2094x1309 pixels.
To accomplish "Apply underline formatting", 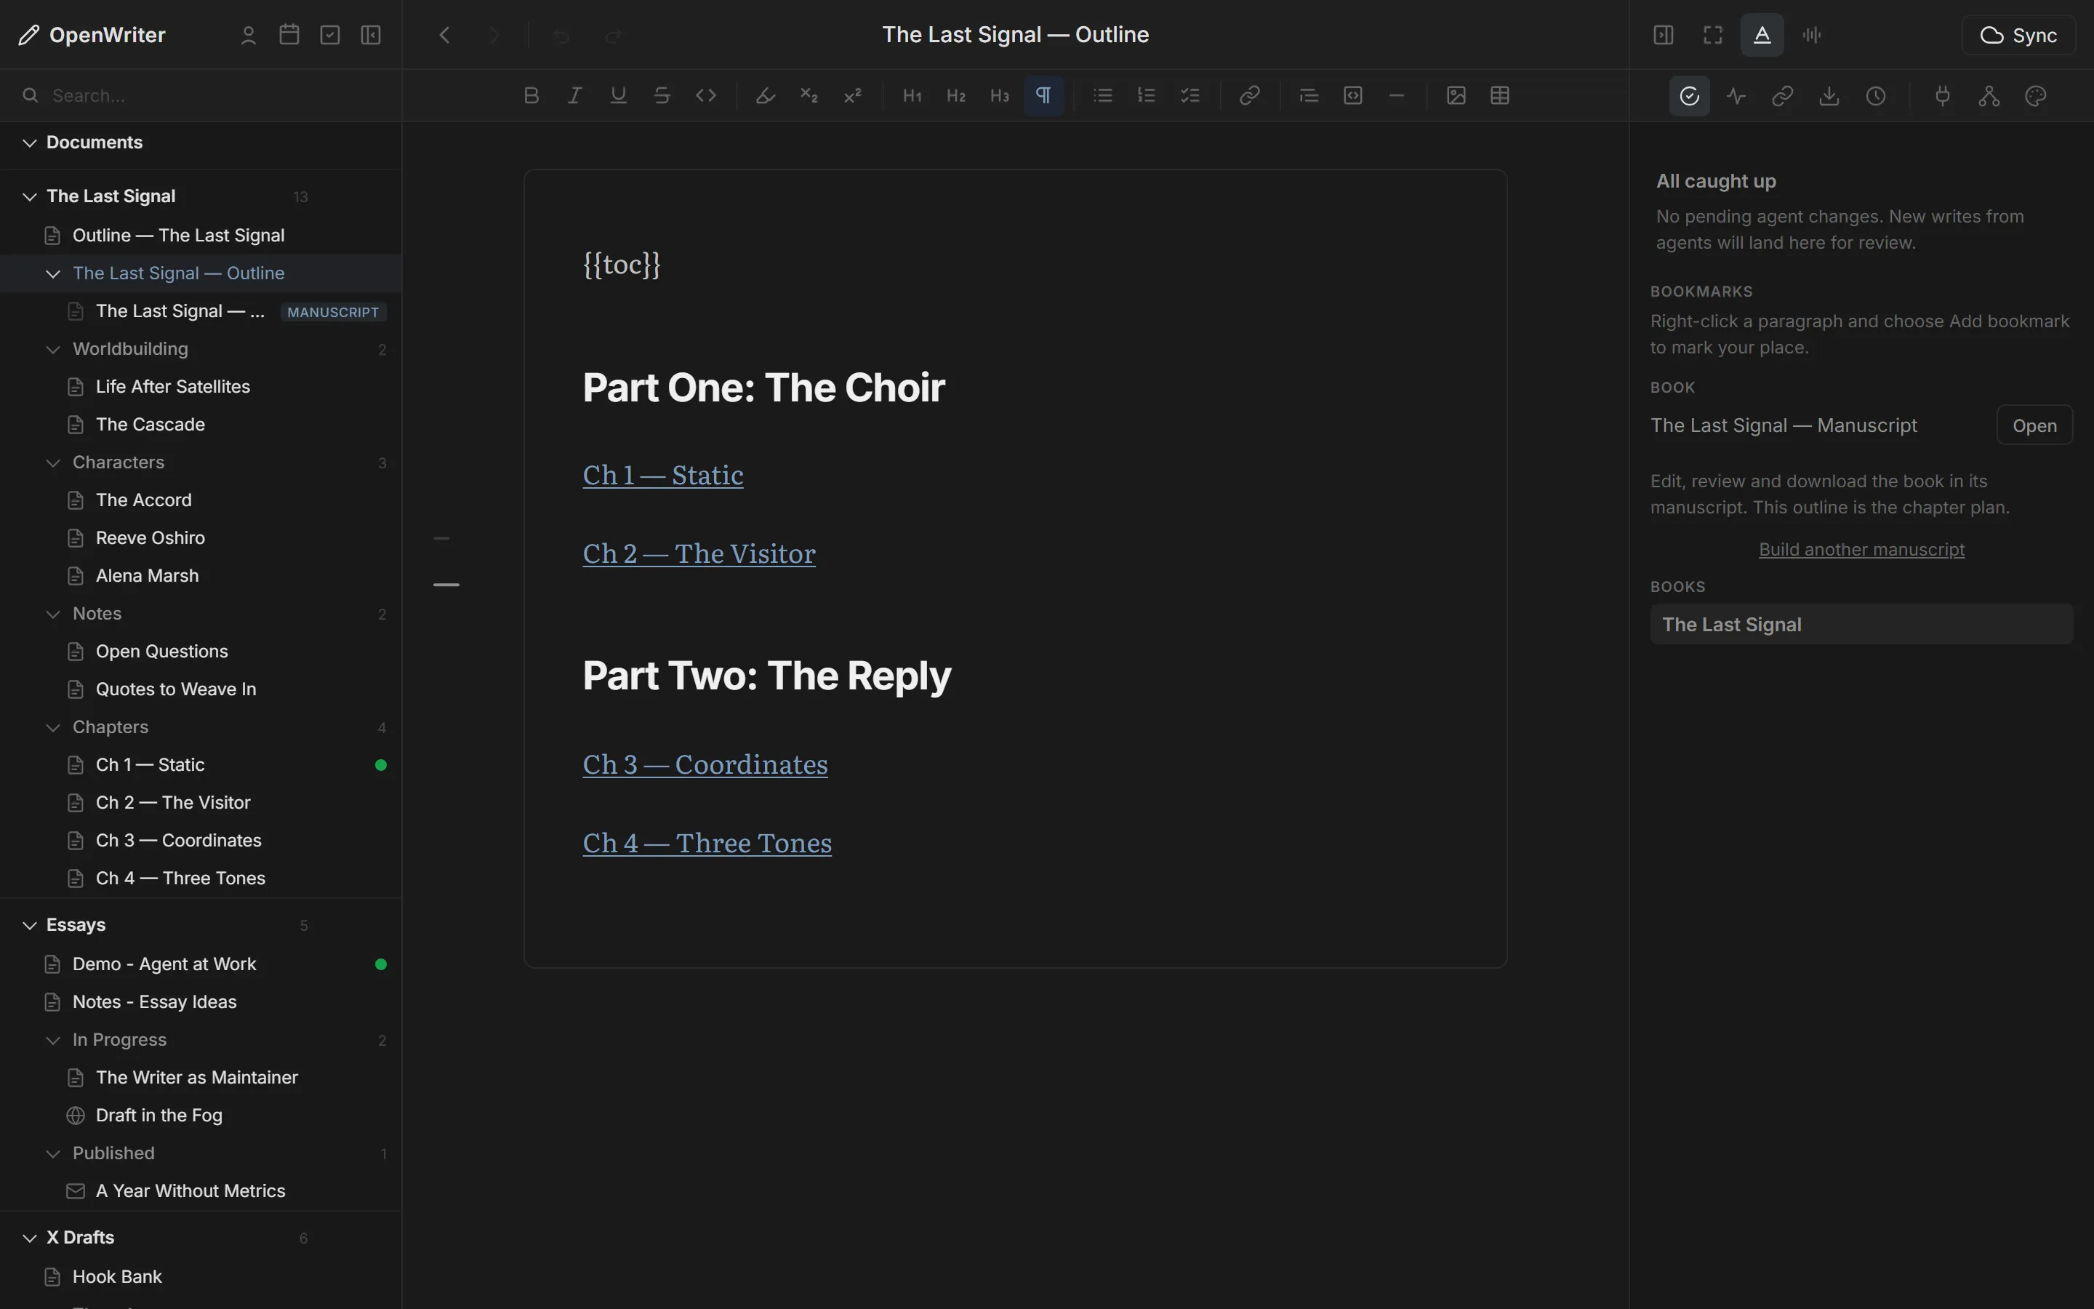I will pos(618,95).
